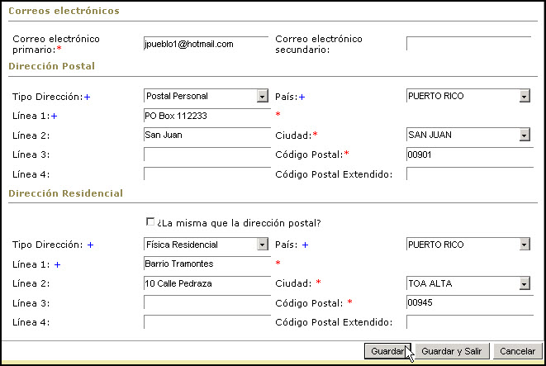546x366 pixels.
Task: Open residential Ciudad dropdown showing TOA ALTA
Action: coord(468,283)
